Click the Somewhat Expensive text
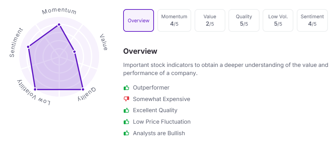The image size is (334, 149). [161, 99]
